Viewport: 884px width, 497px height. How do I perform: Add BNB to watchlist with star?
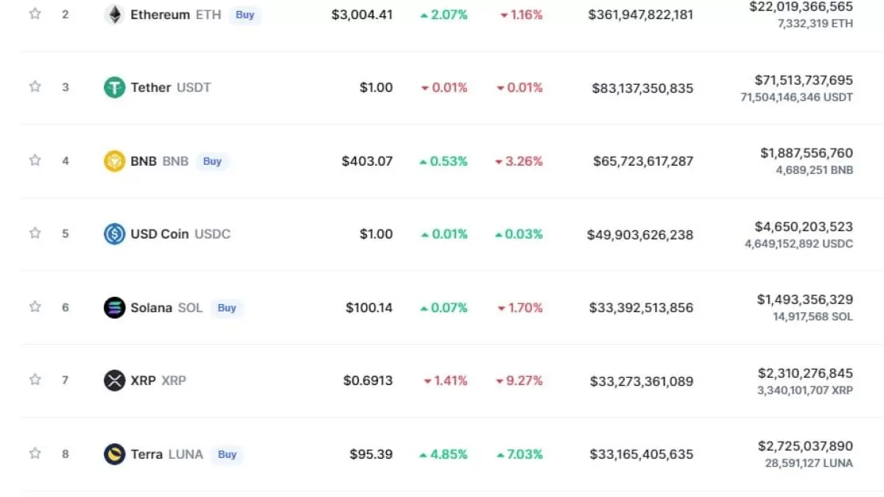point(35,160)
